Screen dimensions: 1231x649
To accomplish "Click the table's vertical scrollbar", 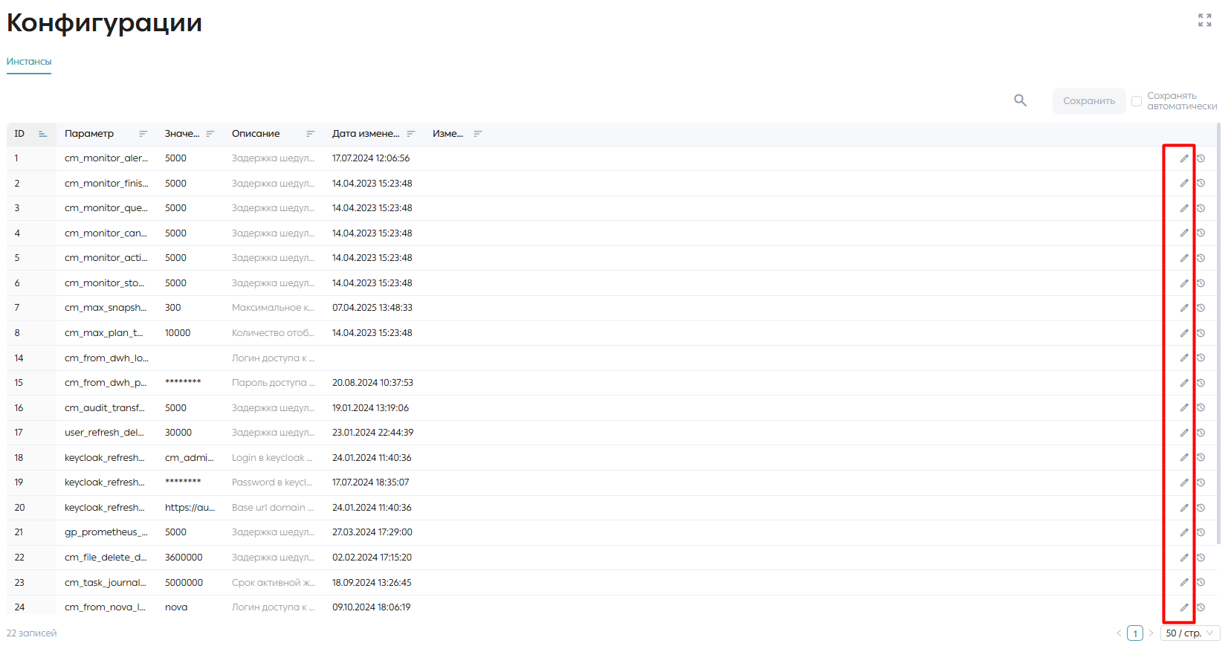I will pyautogui.click(x=1218, y=333).
